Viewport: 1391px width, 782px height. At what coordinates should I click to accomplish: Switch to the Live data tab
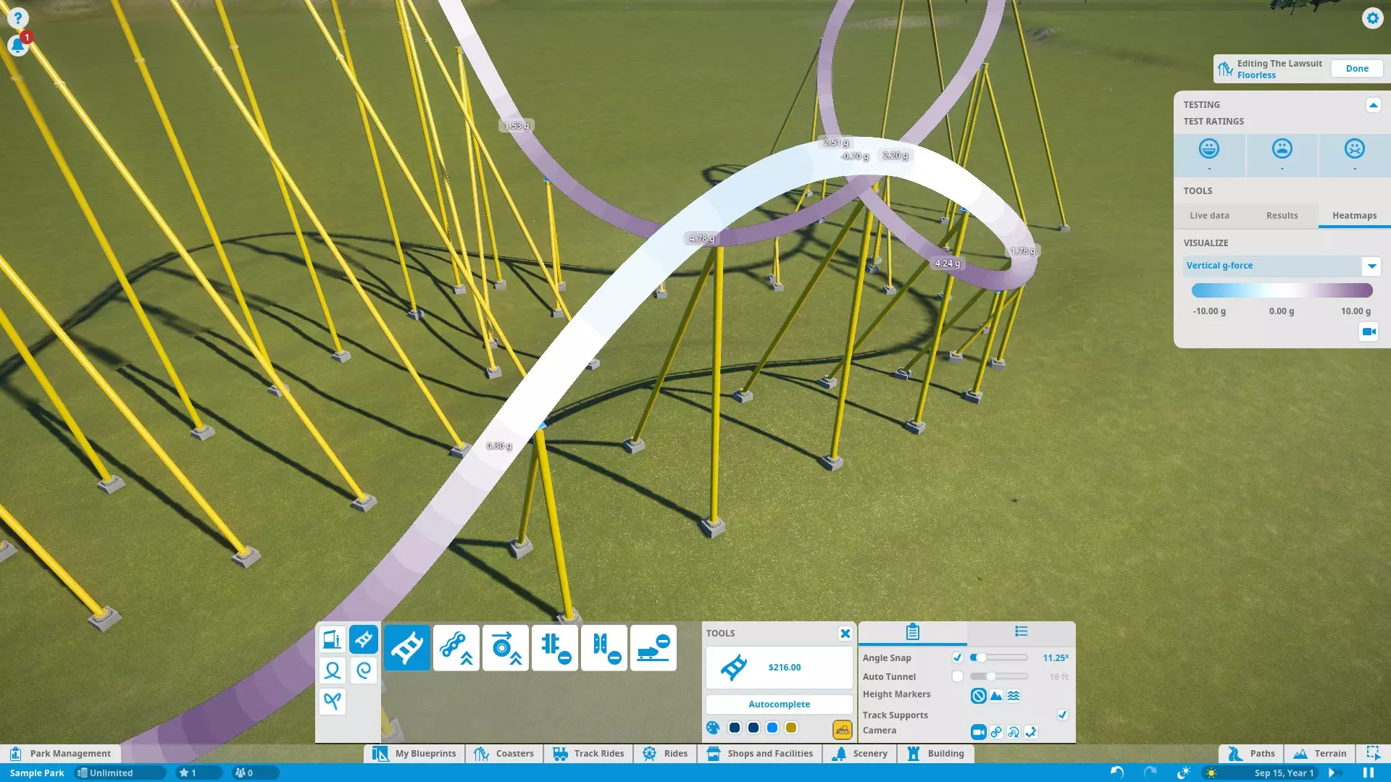1209,216
